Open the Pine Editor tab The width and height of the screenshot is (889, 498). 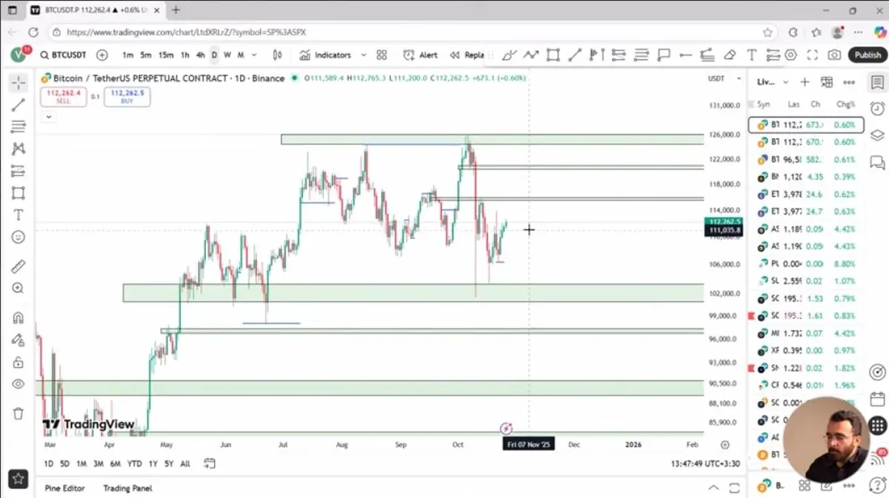(64, 488)
